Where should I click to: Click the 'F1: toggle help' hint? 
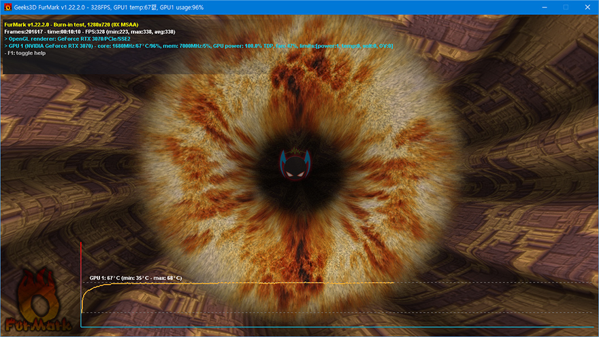(x=25, y=53)
